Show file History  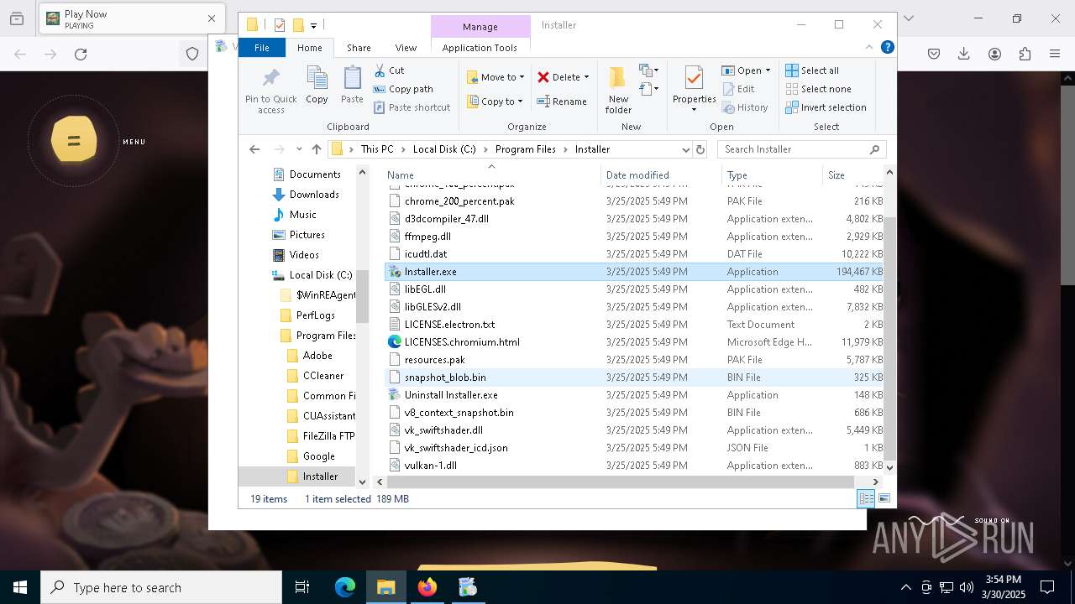745,107
